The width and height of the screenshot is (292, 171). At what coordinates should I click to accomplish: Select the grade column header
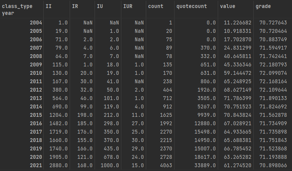pyautogui.click(x=263, y=6)
